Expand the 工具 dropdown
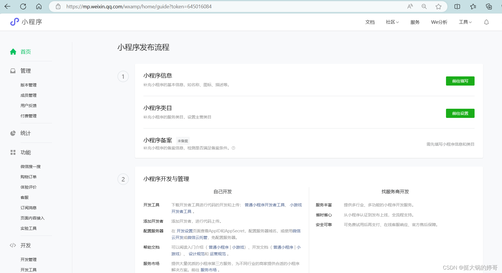The image size is (502, 273). click(465, 22)
